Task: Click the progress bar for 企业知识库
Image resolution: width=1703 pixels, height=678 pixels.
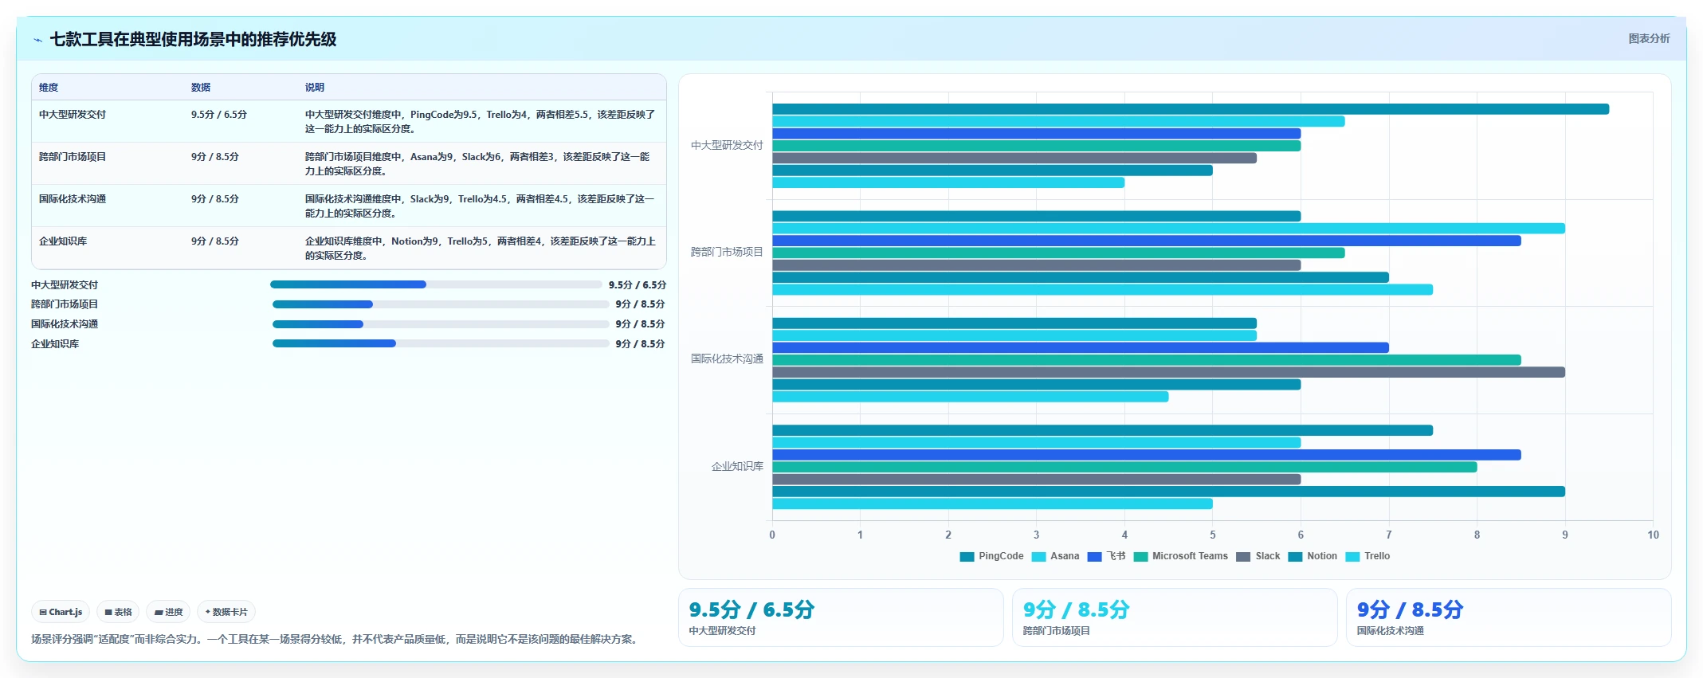Action: (x=441, y=343)
